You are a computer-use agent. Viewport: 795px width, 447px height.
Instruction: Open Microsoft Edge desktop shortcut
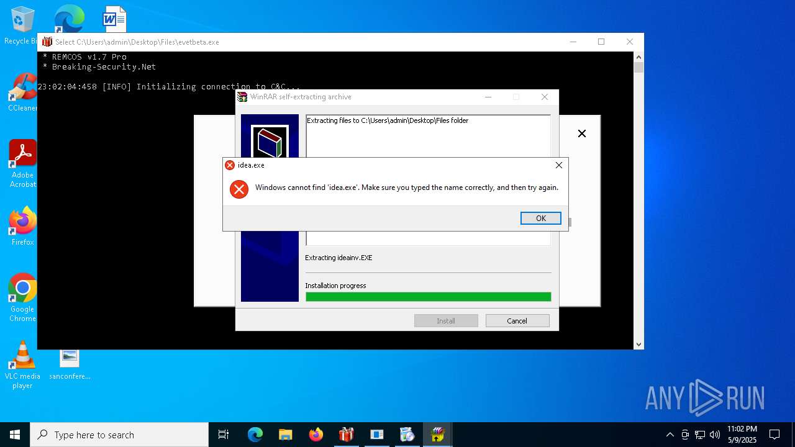pos(69,19)
